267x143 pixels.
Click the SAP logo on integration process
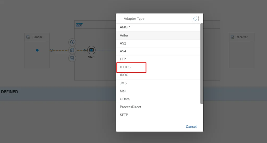tap(79, 25)
